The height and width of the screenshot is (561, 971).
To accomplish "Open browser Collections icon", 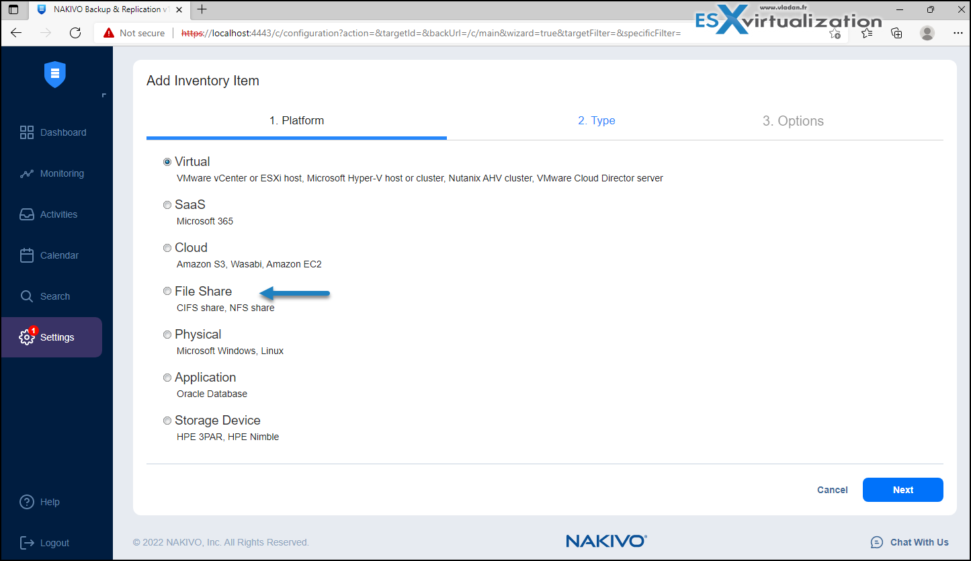I will (896, 33).
